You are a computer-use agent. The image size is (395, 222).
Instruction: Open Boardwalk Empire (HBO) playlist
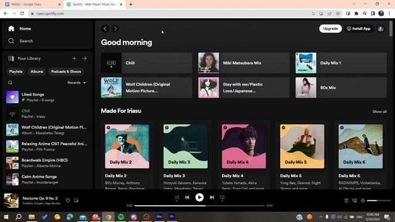(47, 163)
